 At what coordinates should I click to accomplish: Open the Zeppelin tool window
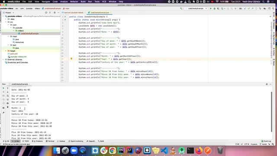coord(90,141)
